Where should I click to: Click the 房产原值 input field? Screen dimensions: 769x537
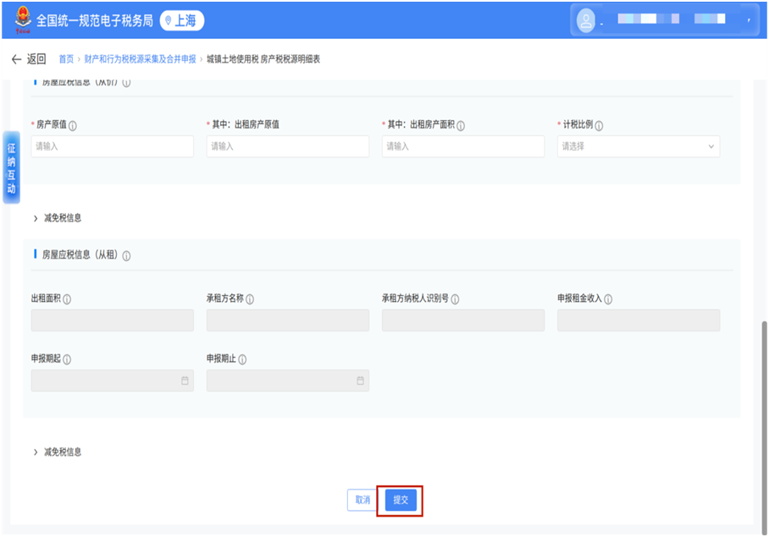click(x=113, y=146)
